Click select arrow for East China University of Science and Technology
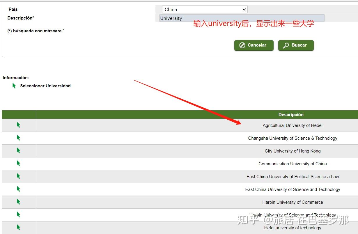Screen dimensions: 358x234 (x=18, y=189)
